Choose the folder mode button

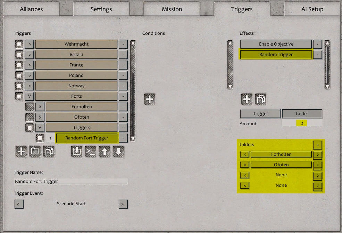(302, 114)
